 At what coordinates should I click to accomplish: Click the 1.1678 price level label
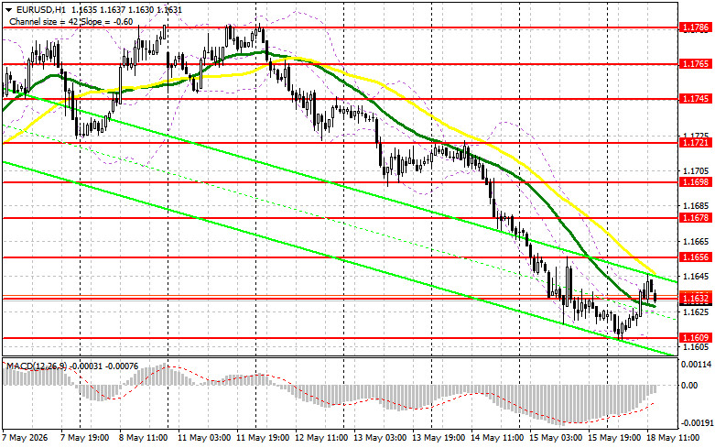pyautogui.click(x=695, y=218)
